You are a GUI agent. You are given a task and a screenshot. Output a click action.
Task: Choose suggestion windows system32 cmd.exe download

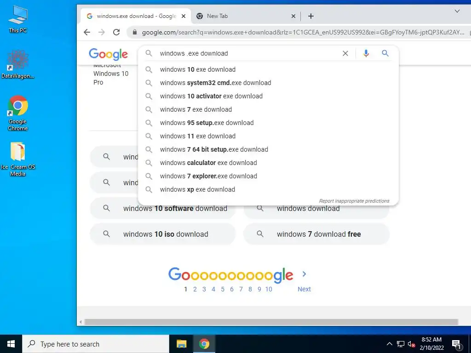268,83
